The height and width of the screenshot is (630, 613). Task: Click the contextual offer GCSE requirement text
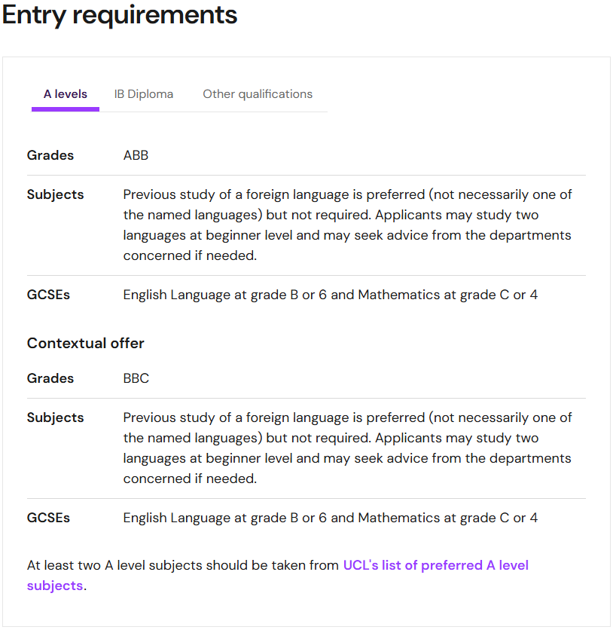331,518
